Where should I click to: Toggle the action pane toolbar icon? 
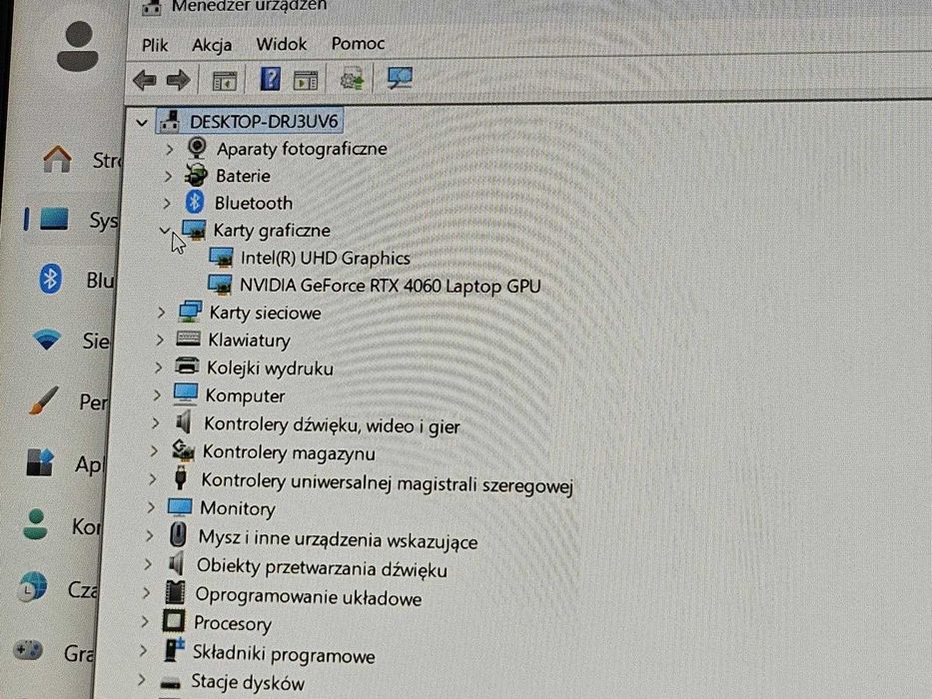coord(306,80)
